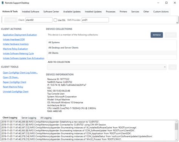Switch to the Actions & Tools tab
Viewport: 179px width, 142px height.
click(10, 11)
